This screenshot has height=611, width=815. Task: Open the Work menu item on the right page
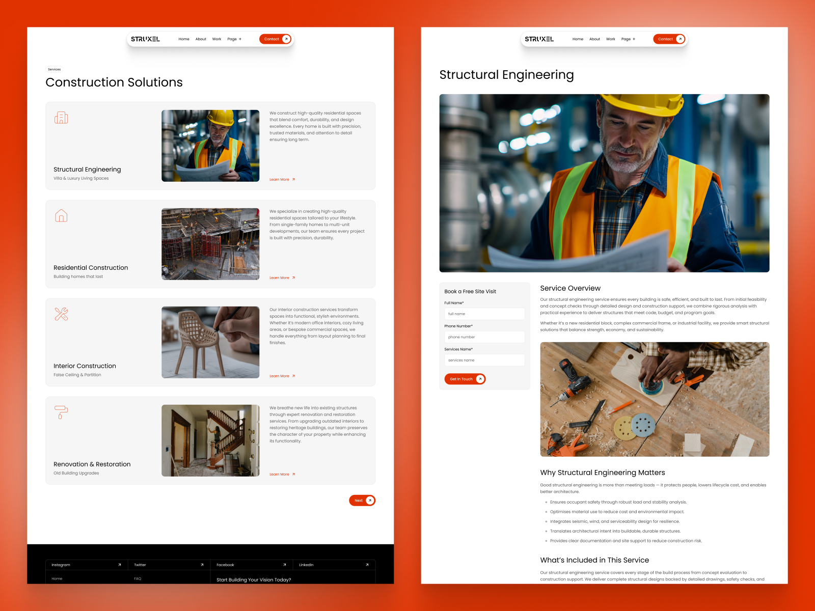pyautogui.click(x=611, y=39)
